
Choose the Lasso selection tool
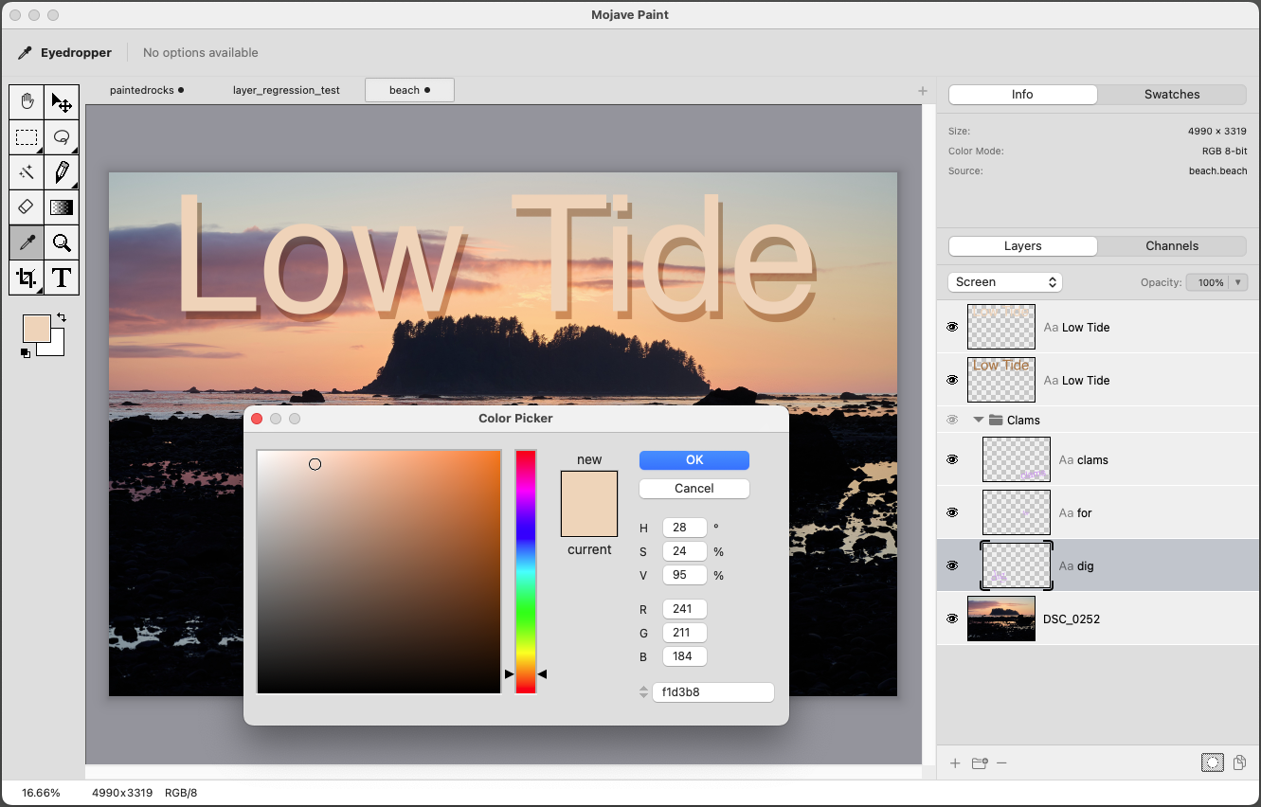tap(62, 137)
